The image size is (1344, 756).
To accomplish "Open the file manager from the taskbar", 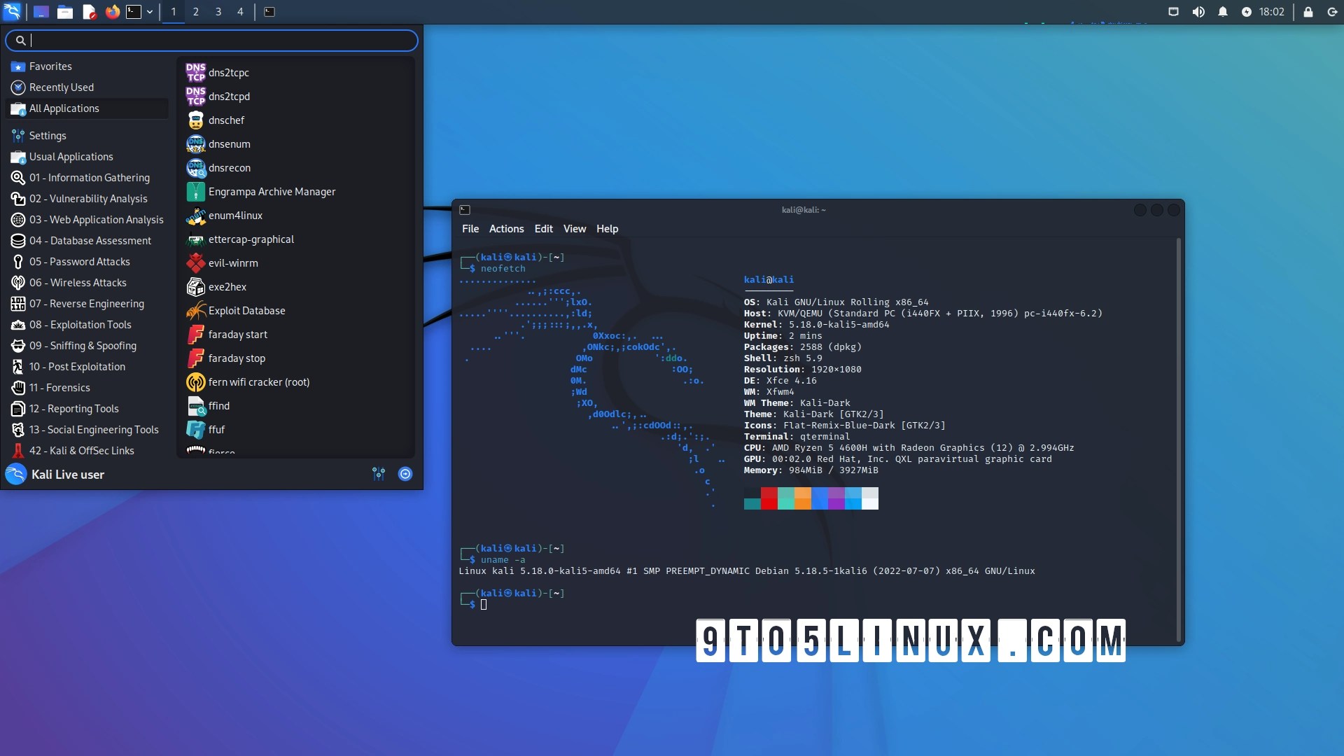I will pyautogui.click(x=65, y=11).
